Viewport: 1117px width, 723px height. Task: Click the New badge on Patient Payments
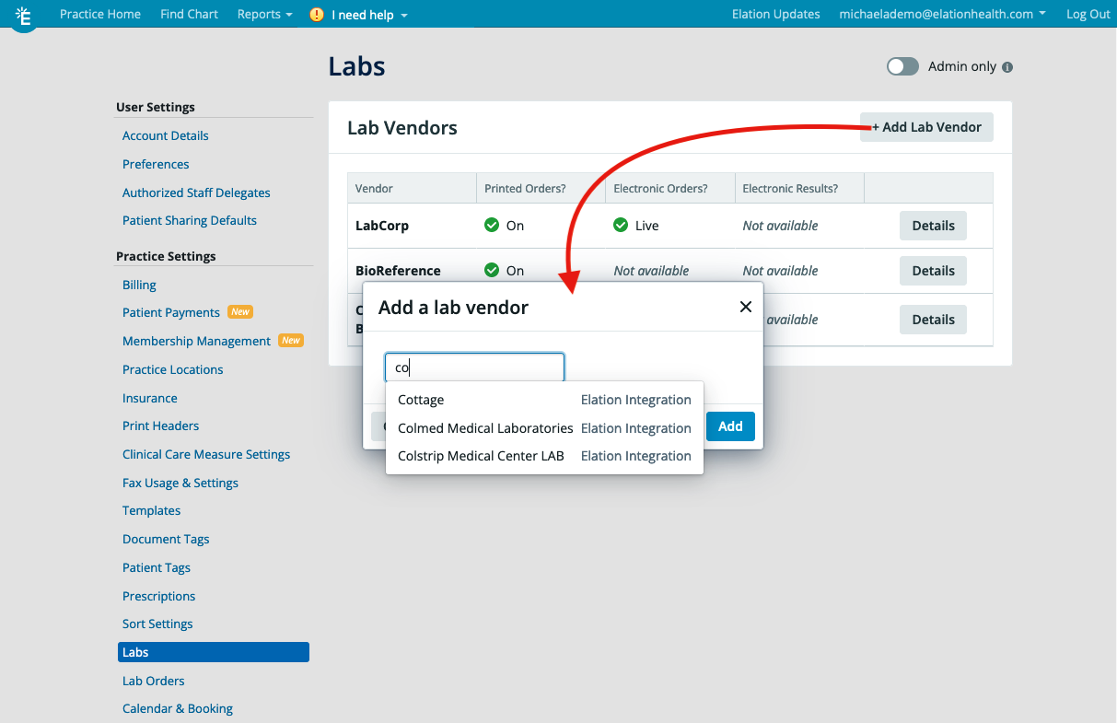tap(240, 311)
